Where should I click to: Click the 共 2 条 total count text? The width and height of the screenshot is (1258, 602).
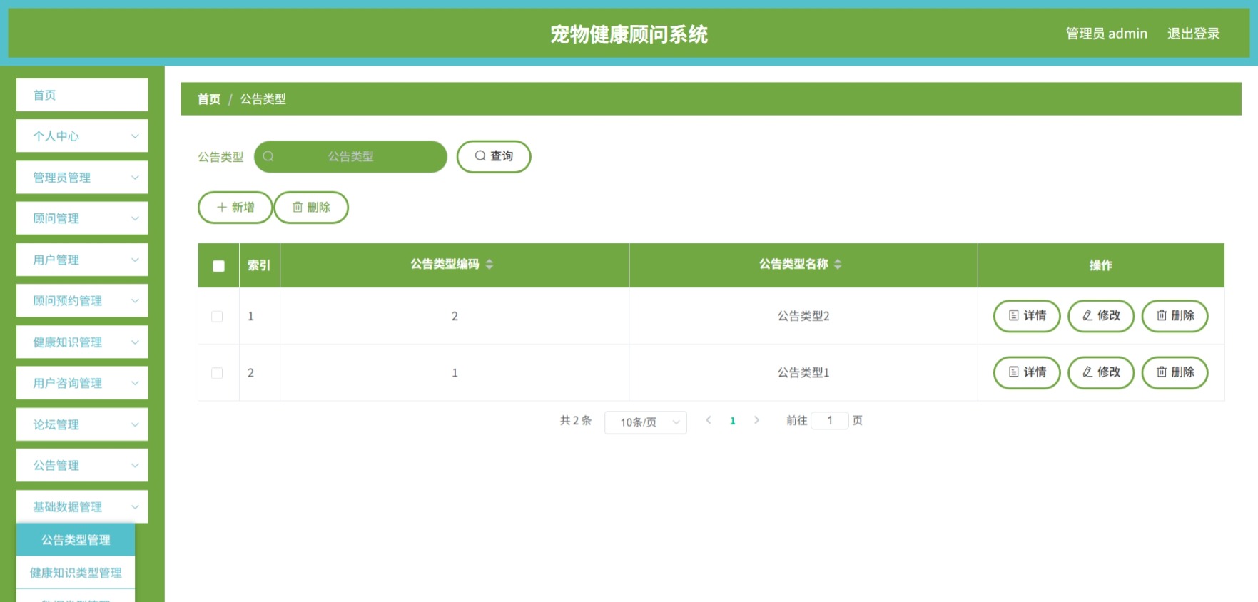click(x=576, y=420)
